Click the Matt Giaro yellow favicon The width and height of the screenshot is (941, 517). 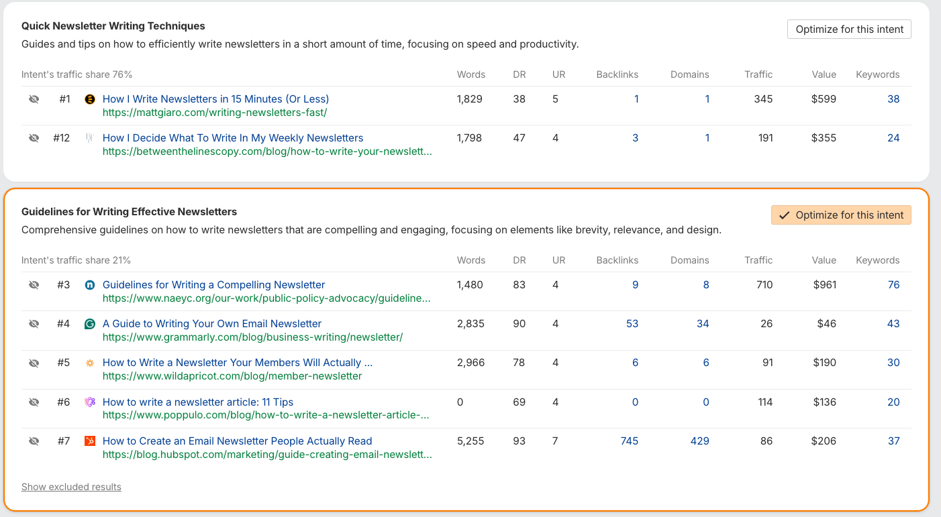point(90,99)
